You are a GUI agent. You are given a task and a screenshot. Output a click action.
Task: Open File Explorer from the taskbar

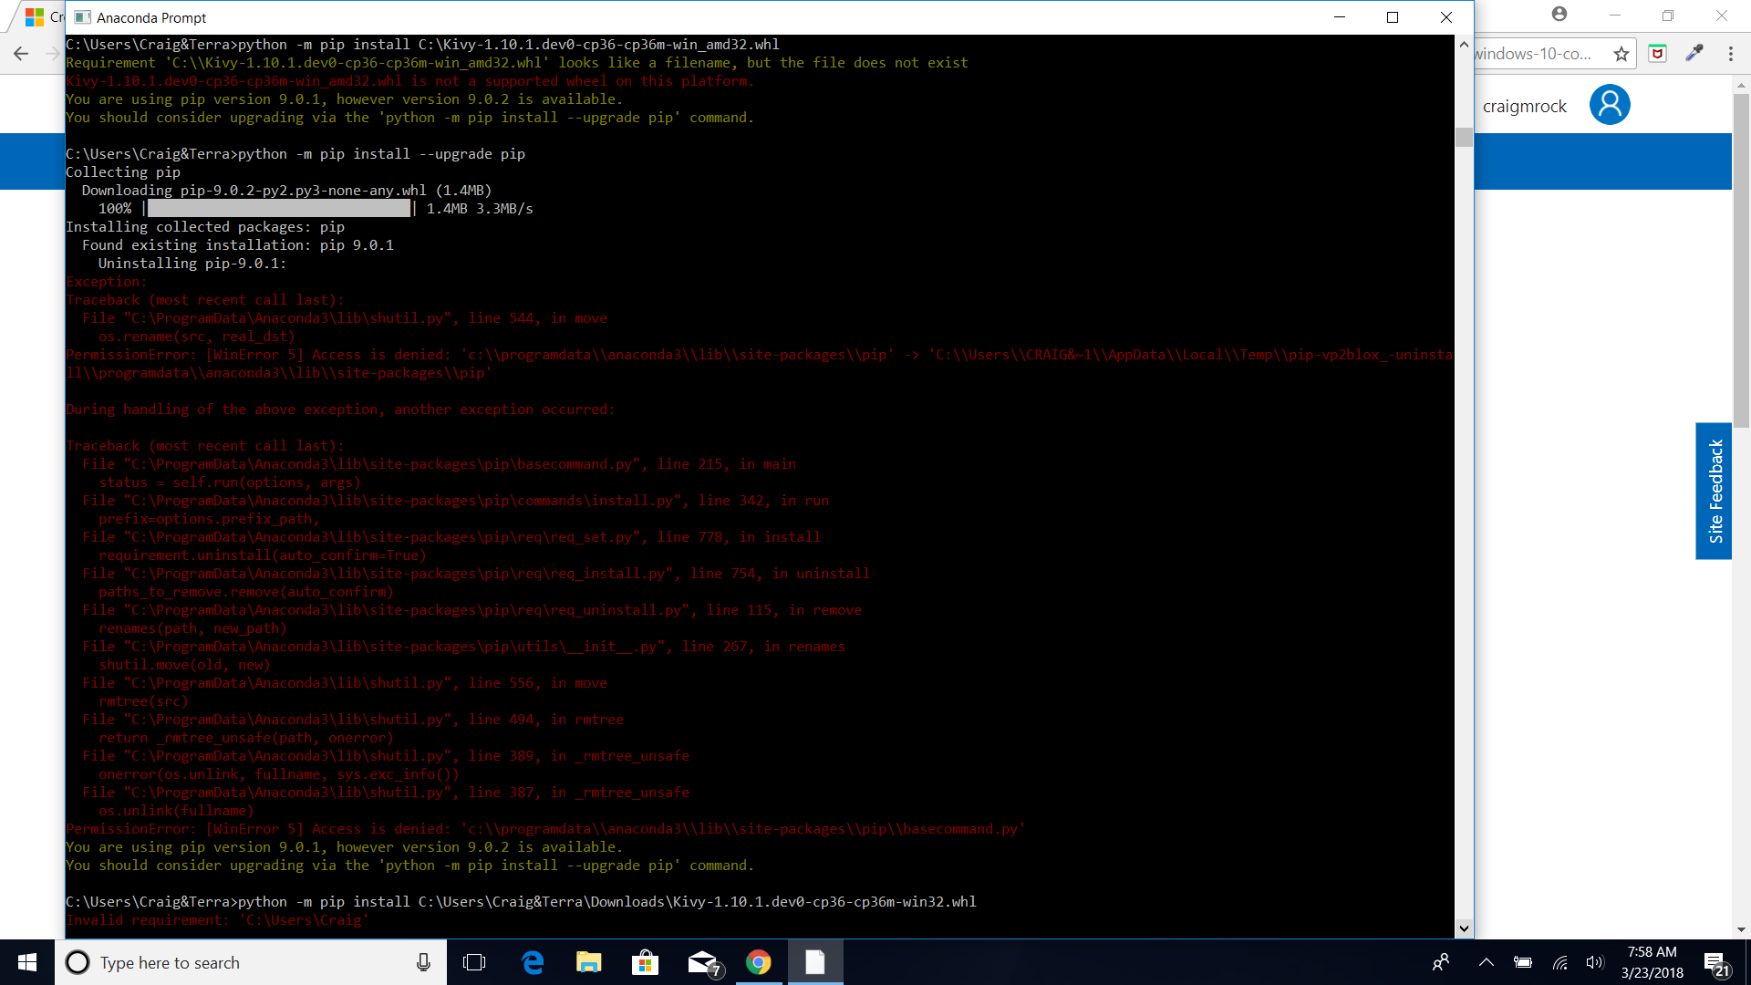click(x=589, y=962)
